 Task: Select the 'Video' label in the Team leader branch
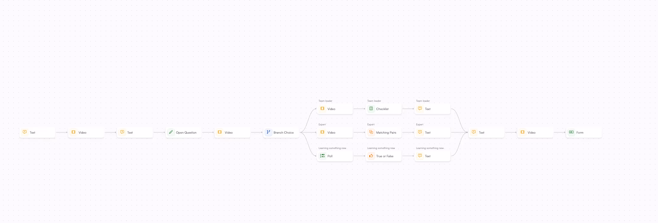click(331, 109)
